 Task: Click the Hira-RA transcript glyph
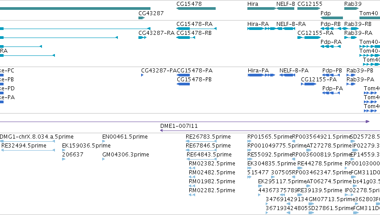coord(262,29)
